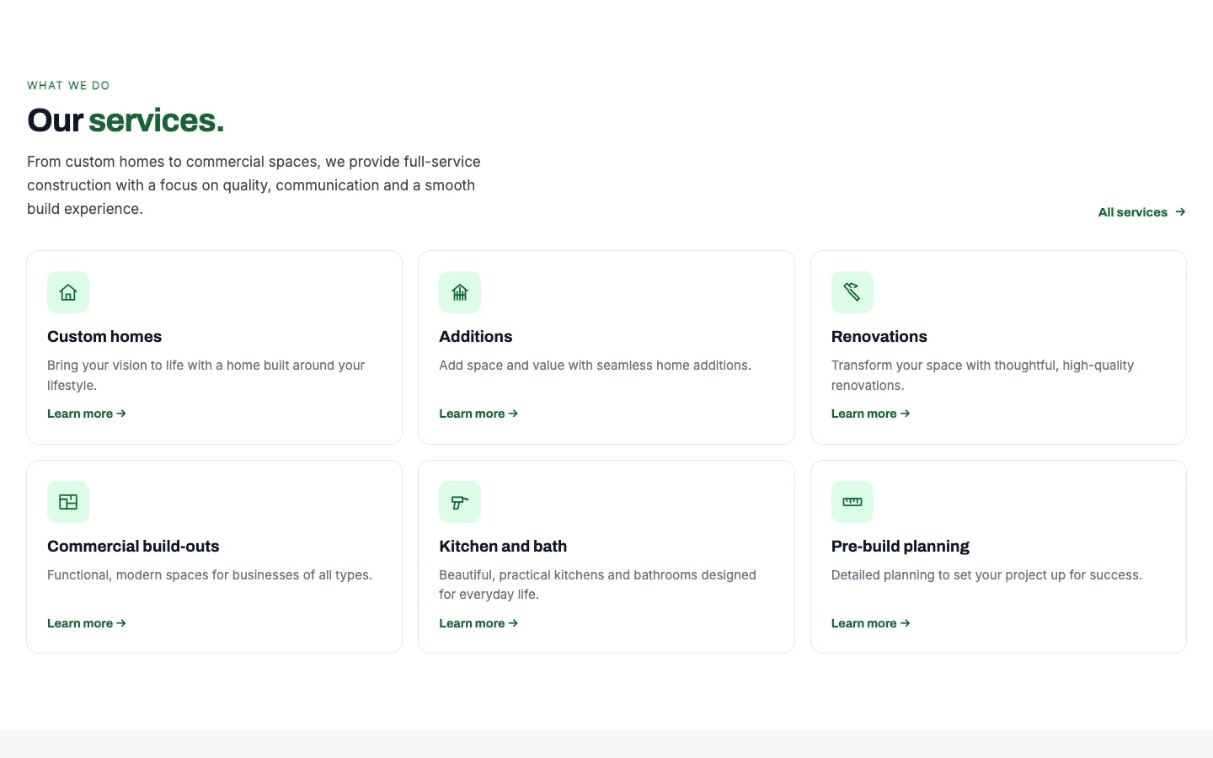Click the WHAT WE DO label

(68, 86)
